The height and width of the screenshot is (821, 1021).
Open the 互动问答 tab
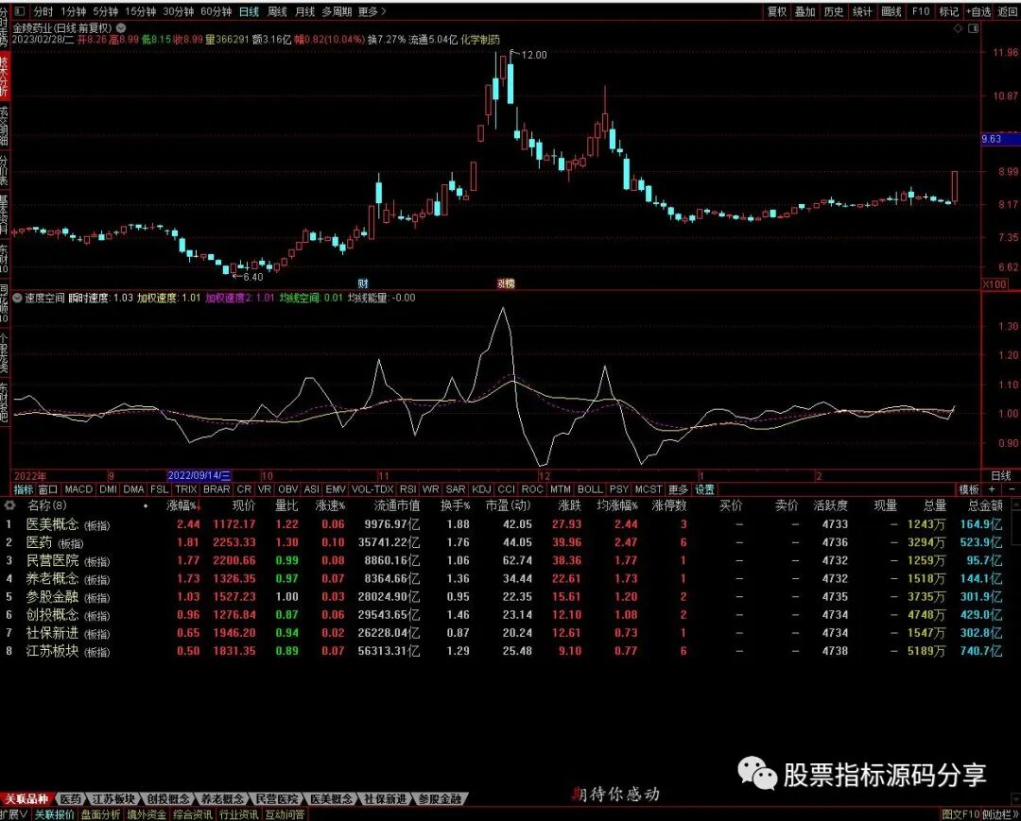[x=285, y=814]
